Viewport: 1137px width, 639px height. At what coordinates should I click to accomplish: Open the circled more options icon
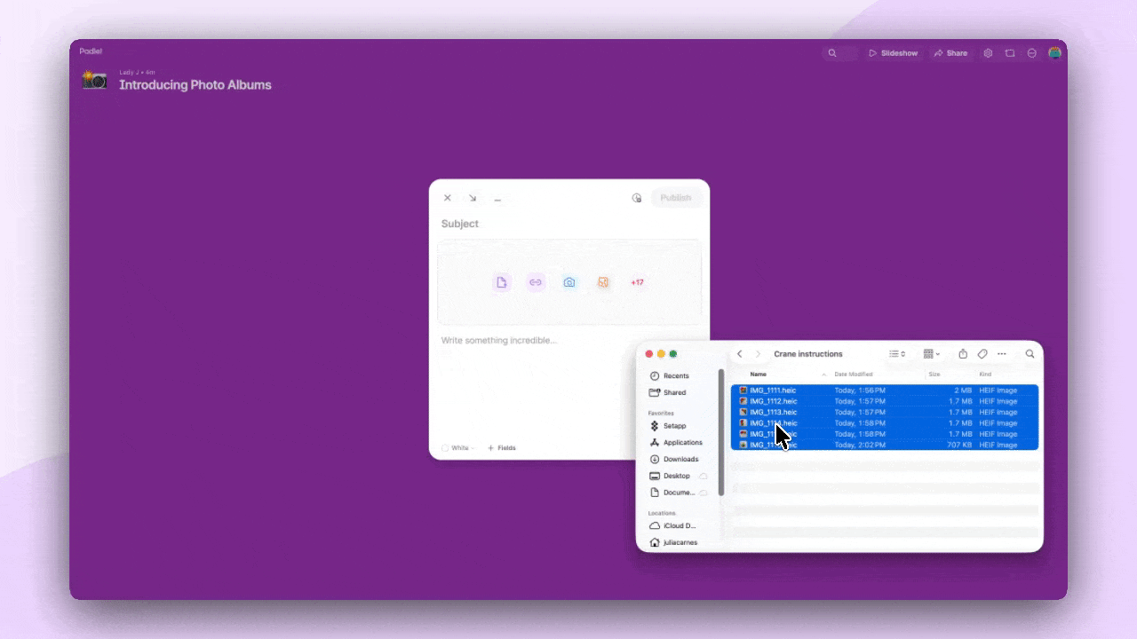point(1031,53)
